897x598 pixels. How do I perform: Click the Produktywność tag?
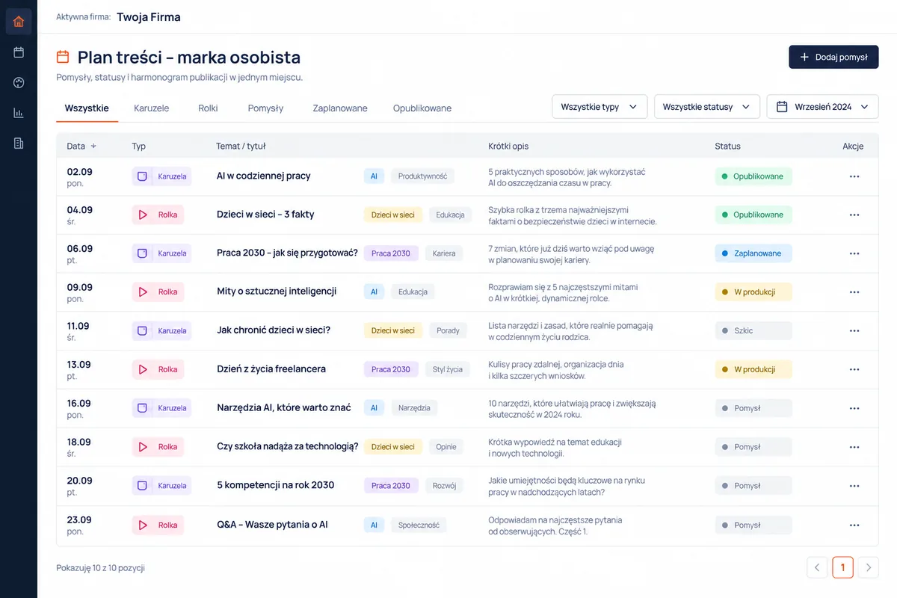(422, 176)
